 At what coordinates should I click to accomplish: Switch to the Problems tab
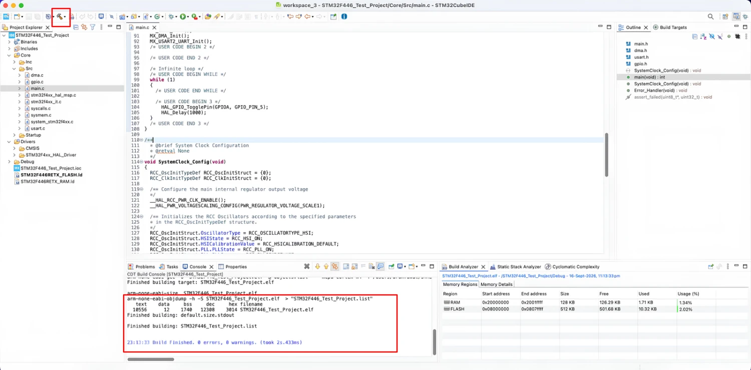142,267
